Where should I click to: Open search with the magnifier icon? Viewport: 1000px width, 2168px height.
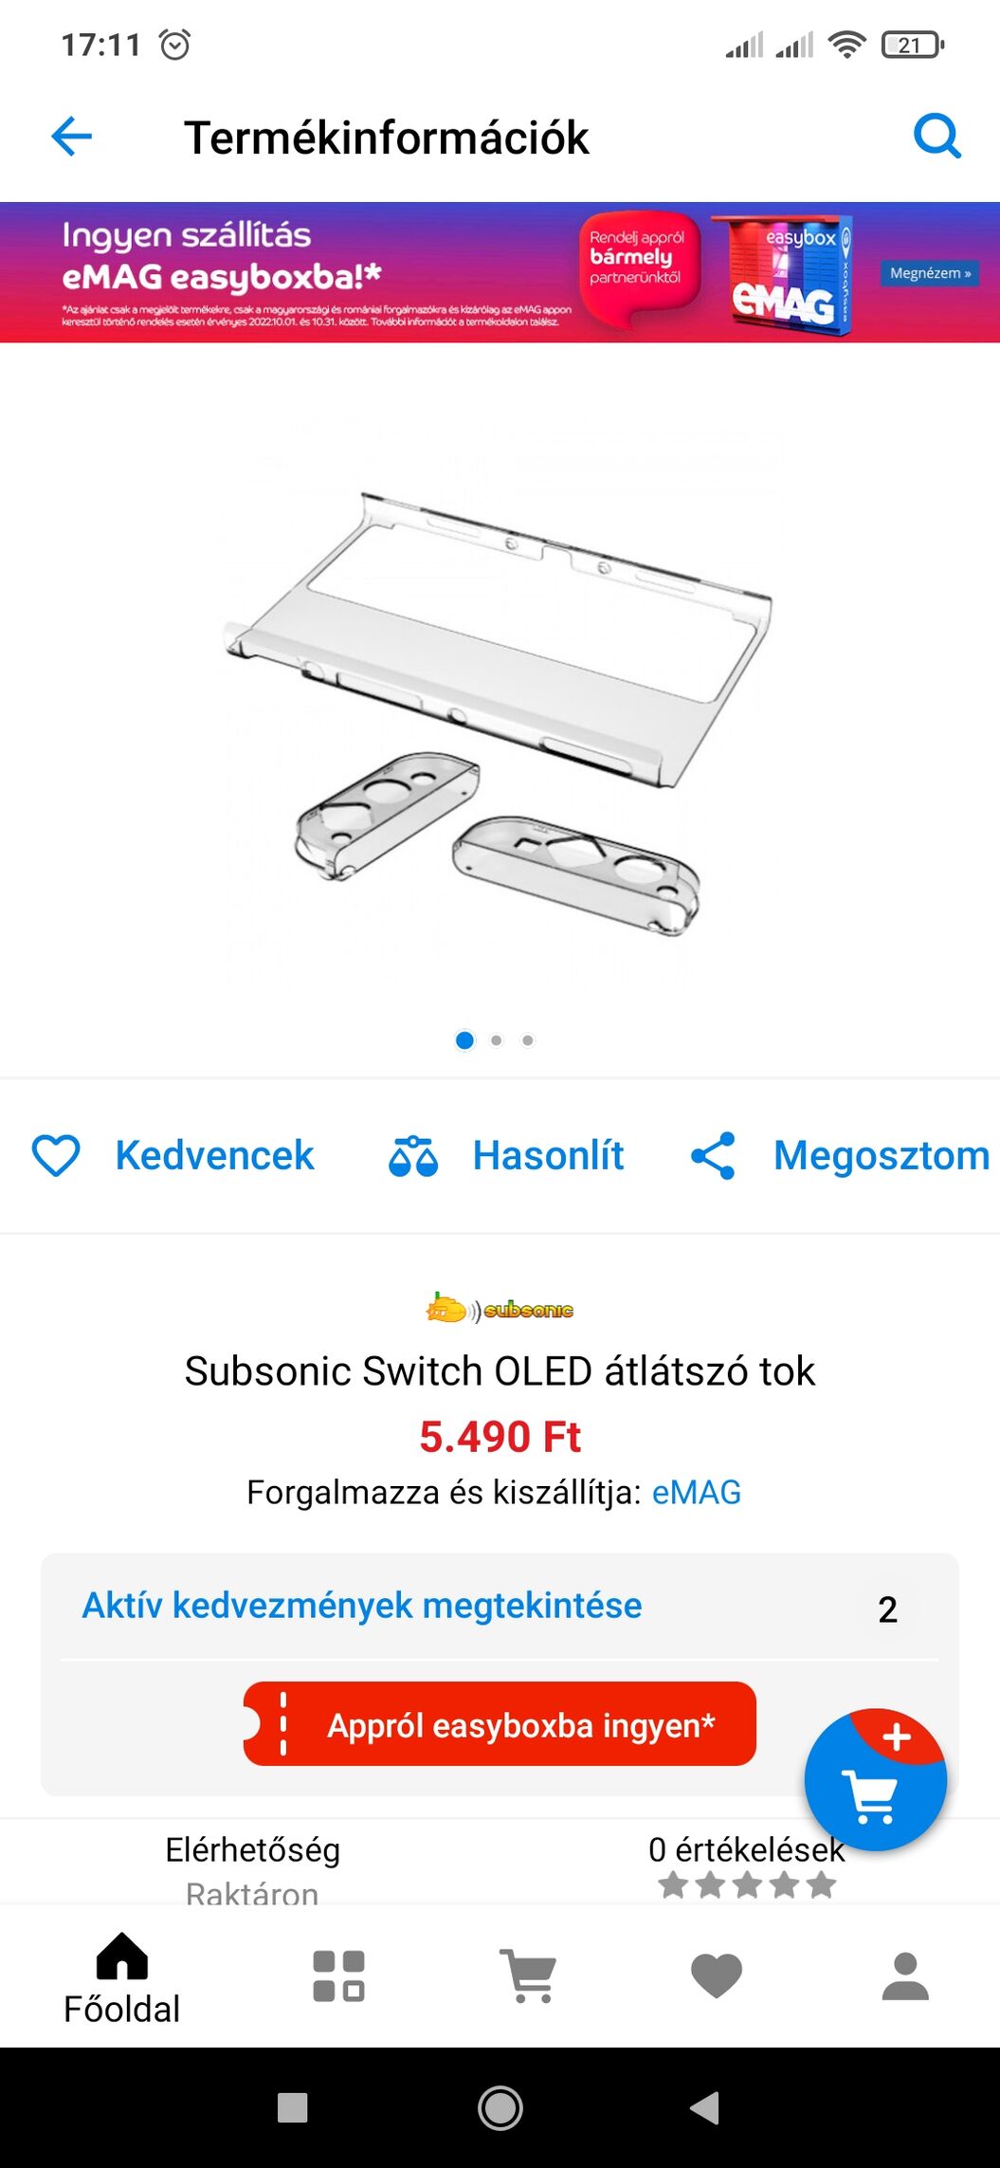937,137
